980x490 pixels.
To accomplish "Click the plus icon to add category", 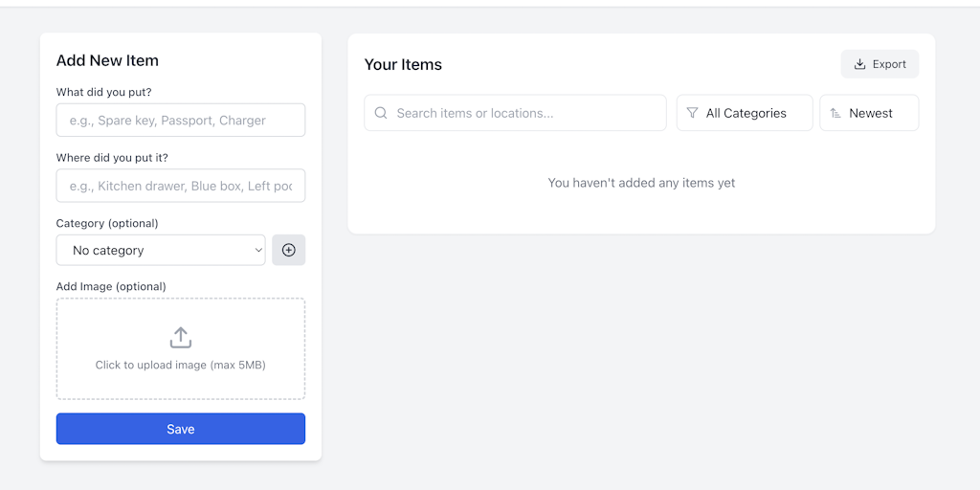I will [288, 250].
